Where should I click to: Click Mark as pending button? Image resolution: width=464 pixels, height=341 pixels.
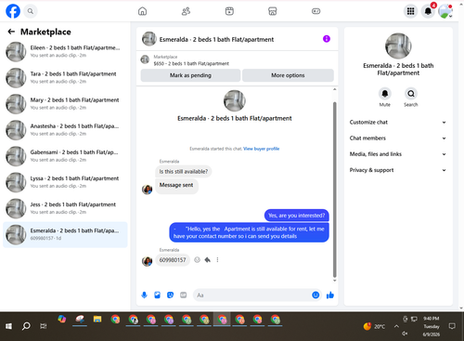click(190, 75)
